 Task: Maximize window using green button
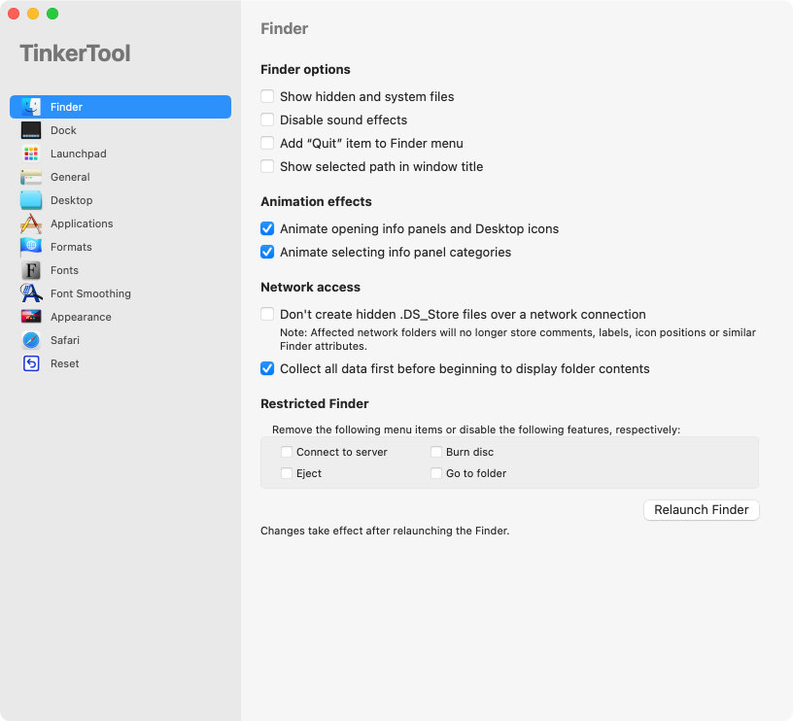52,14
